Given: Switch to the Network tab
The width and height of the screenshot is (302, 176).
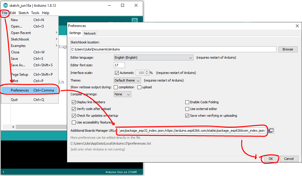Looking at the screenshot, I should (x=90, y=33).
